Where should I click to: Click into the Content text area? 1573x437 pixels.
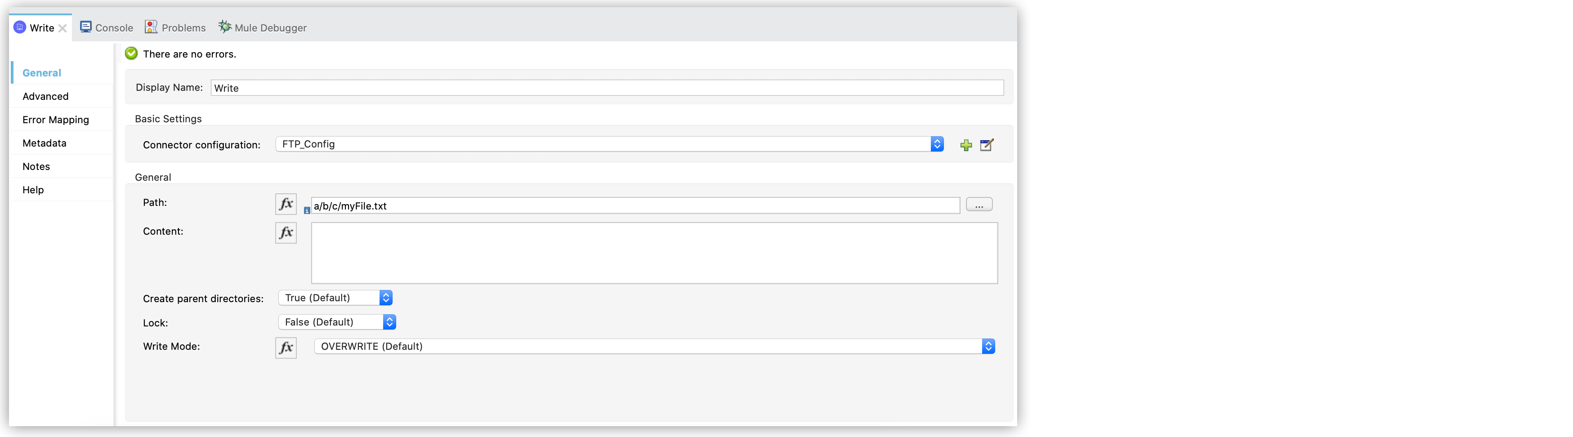[x=655, y=253]
